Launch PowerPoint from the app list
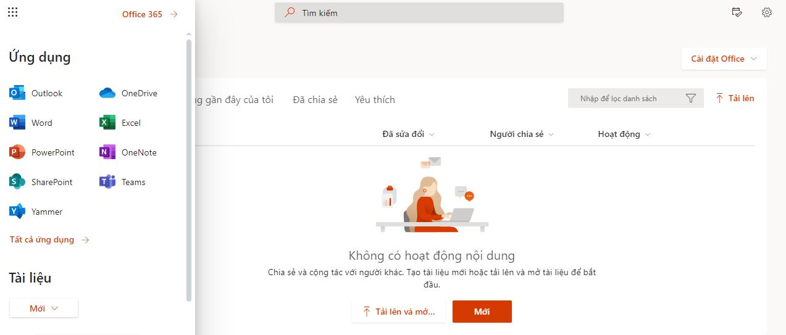 pyautogui.click(x=17, y=152)
